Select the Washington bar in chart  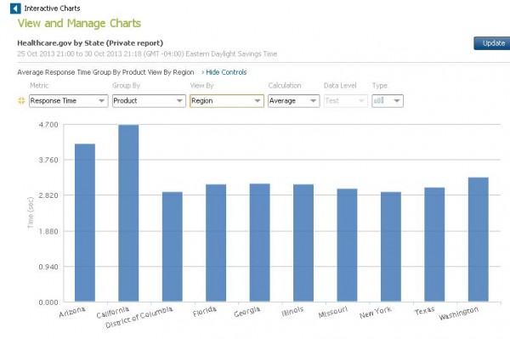478,240
